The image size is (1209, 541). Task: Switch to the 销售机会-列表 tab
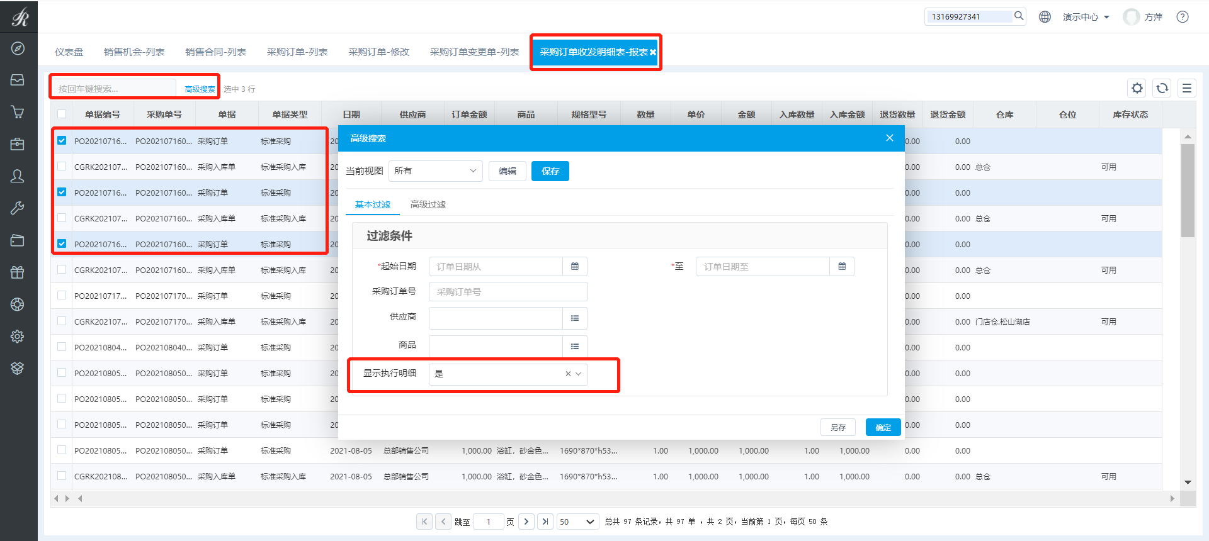[x=134, y=52]
